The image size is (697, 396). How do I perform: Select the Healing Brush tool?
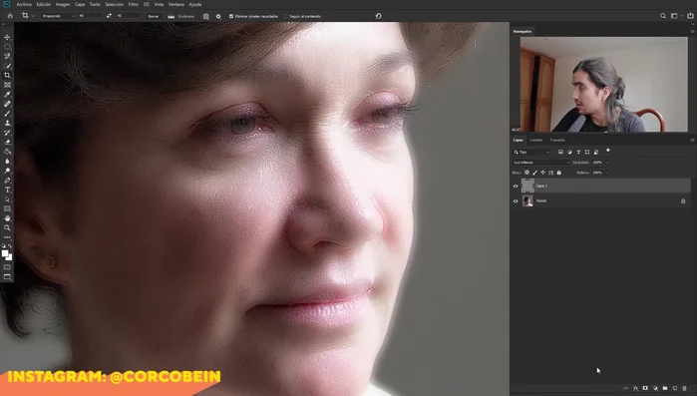point(7,104)
